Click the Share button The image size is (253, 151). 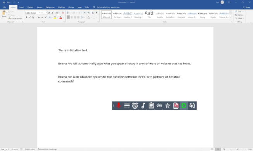tap(246, 7)
